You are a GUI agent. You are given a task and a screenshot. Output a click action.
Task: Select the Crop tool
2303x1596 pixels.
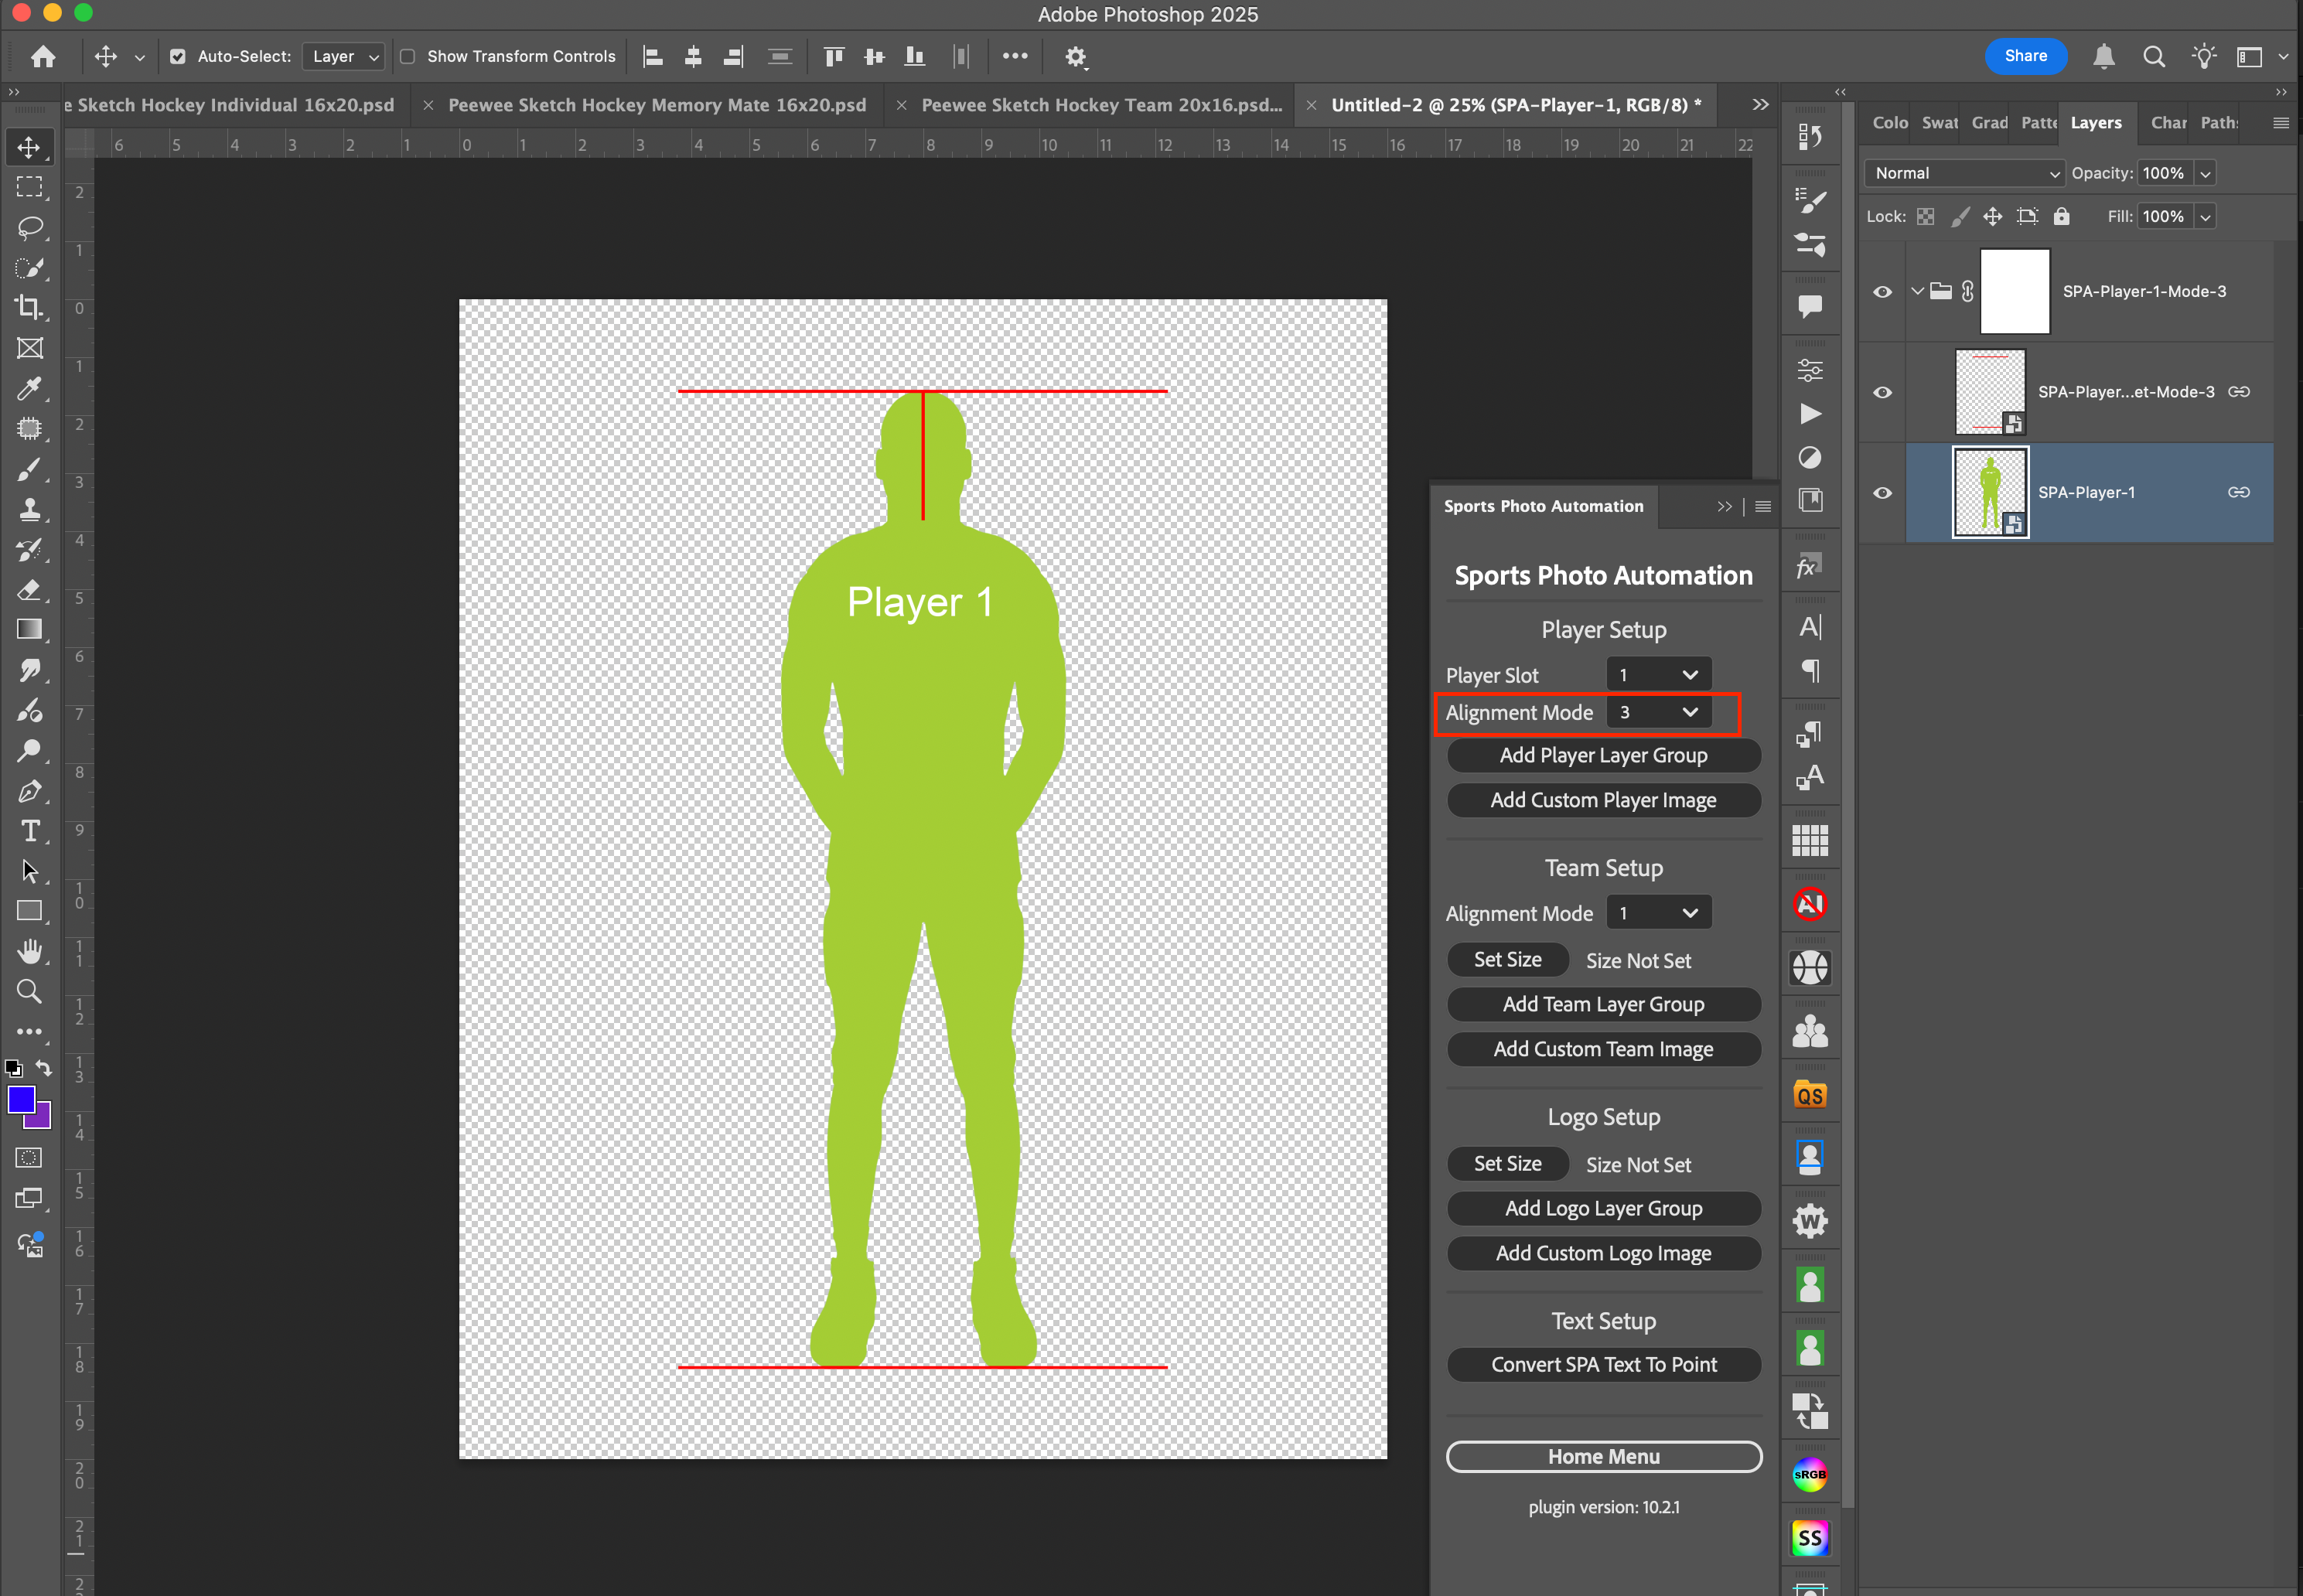[29, 308]
